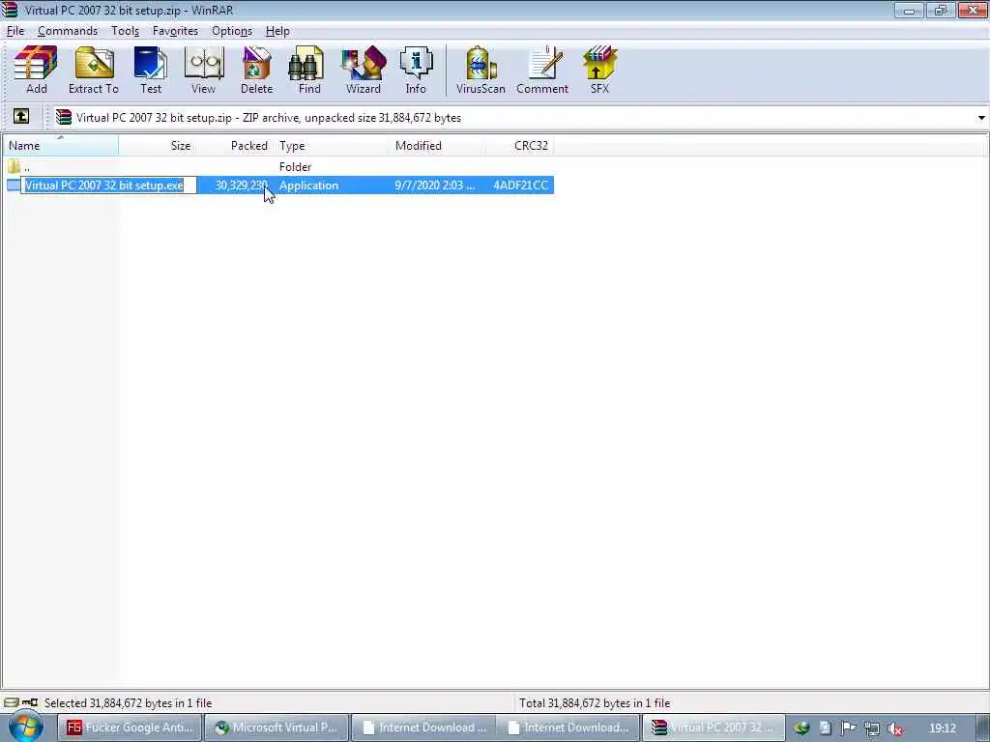Click 'Selected 31,884,672 bytes' status text

(129, 703)
